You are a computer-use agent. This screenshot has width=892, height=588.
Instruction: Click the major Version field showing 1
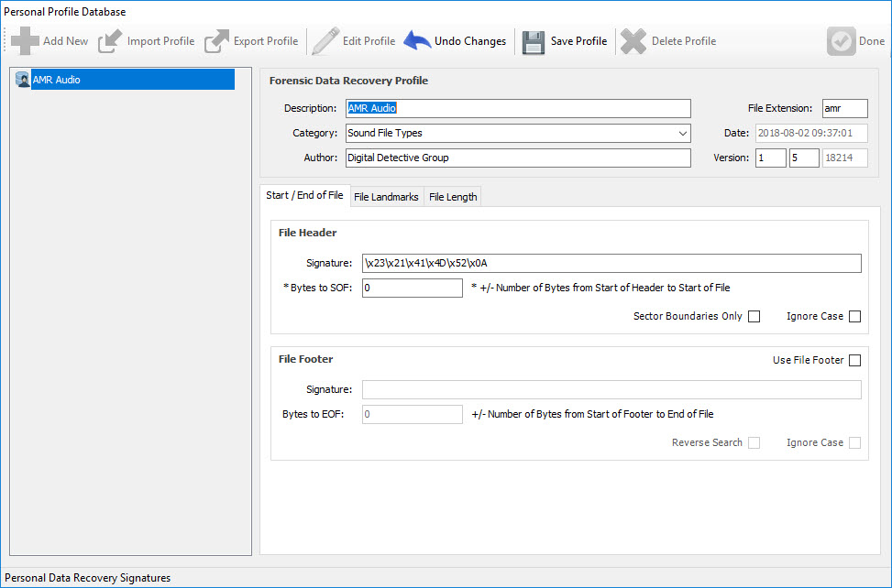point(770,158)
